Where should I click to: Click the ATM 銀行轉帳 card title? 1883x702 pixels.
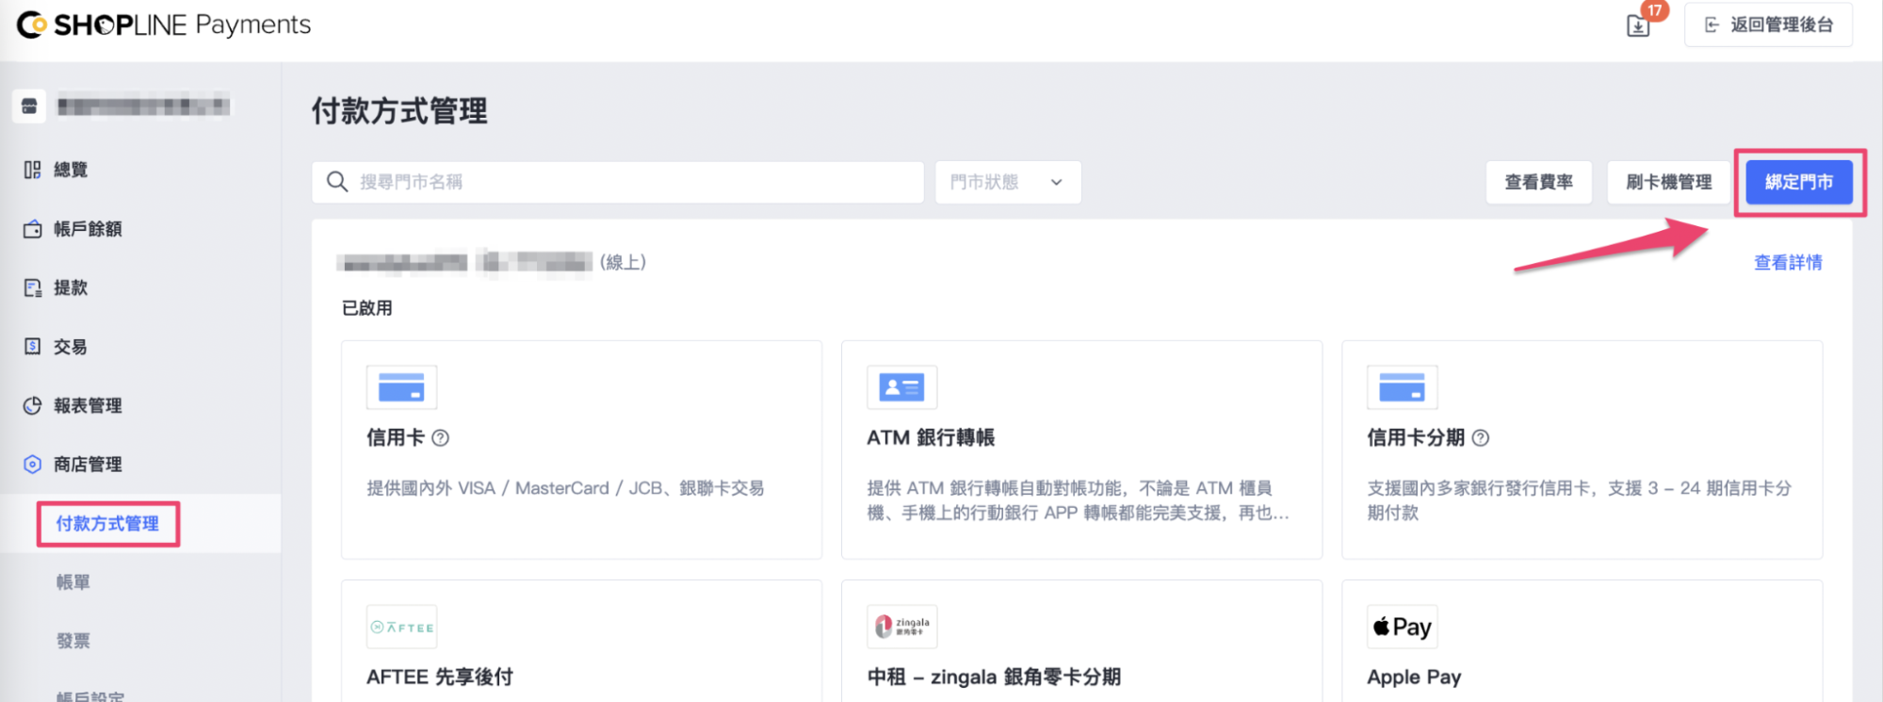(x=931, y=438)
